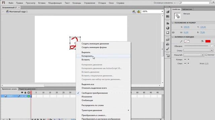Choose Распределить по слоям in context menu
215x120 pixels.
pyautogui.click(x=103, y=105)
